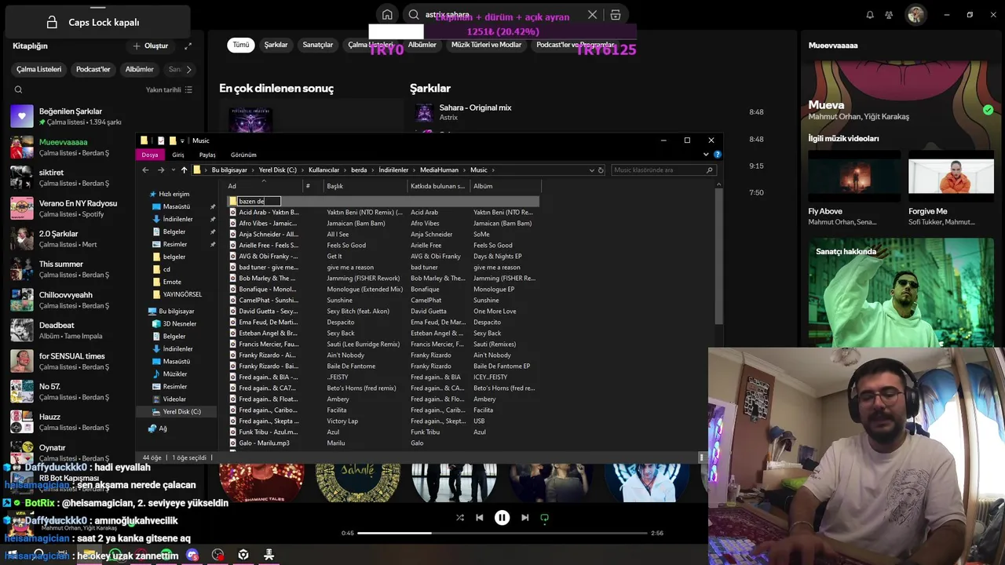Expand the Explorer ribbon with the chevron
The width and height of the screenshot is (1005, 565).
706,155
